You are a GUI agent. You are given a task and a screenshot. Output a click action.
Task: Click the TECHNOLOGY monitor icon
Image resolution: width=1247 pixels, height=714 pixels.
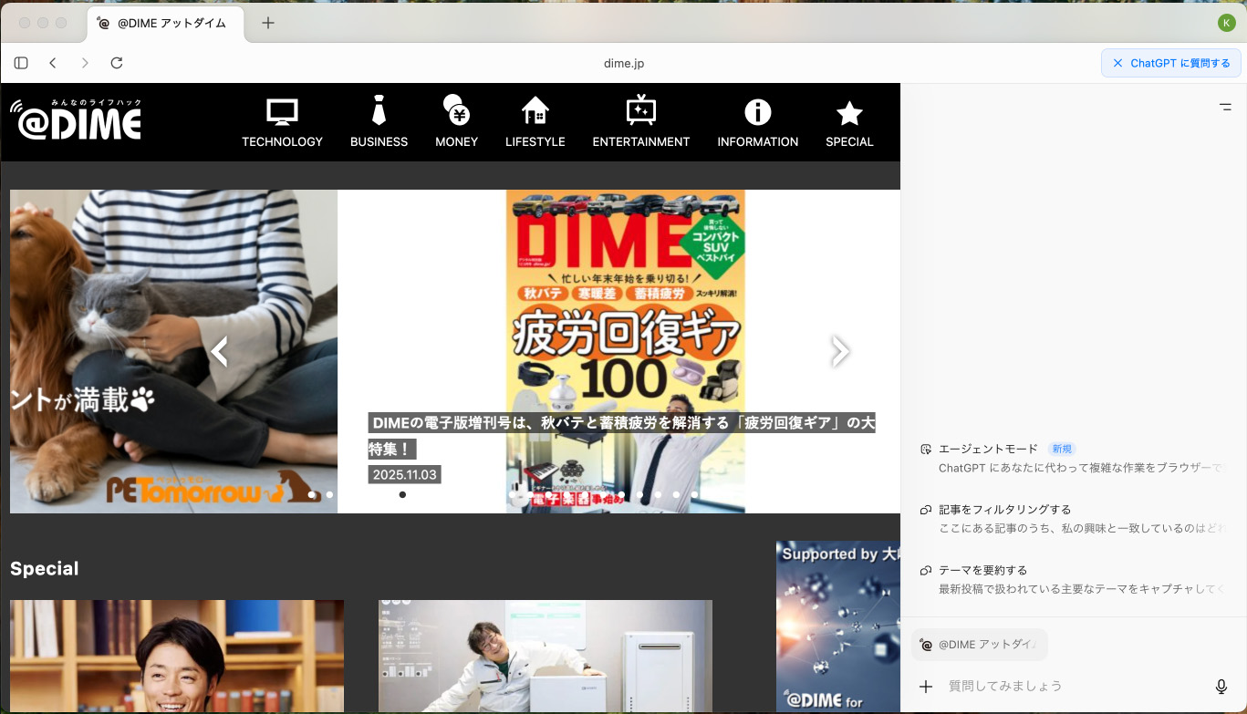[x=282, y=112]
